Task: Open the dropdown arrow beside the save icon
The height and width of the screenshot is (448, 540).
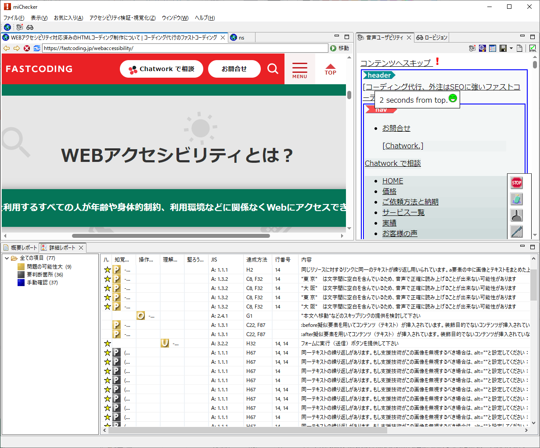Action: [511, 48]
